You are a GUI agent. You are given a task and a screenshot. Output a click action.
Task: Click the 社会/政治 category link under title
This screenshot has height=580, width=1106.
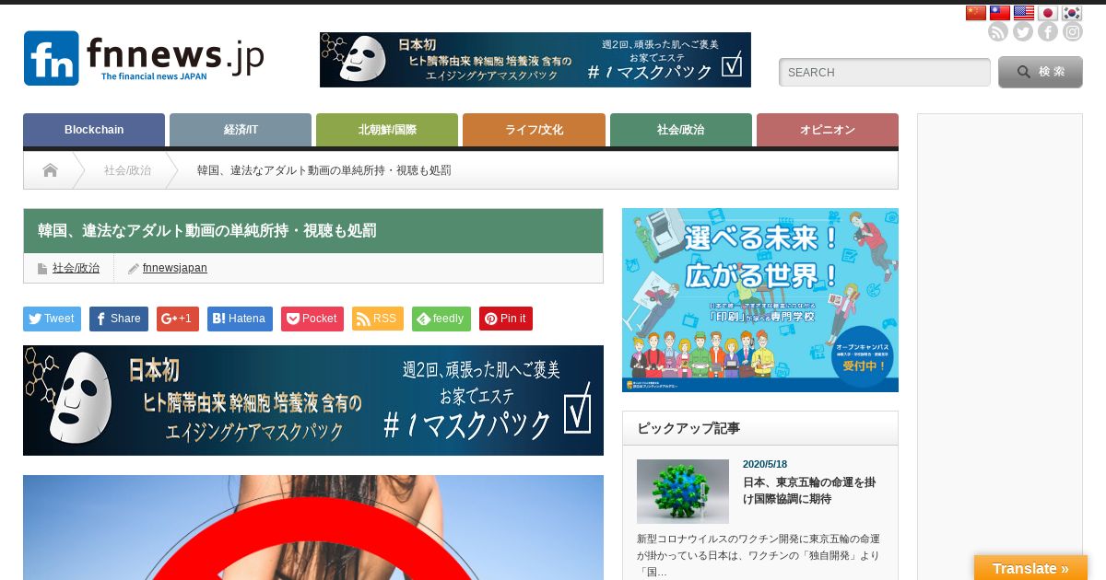(76, 268)
